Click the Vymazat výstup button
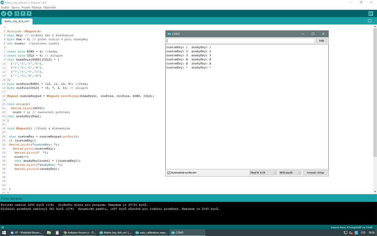Viewport: 377px width, 236px height. tap(315, 173)
